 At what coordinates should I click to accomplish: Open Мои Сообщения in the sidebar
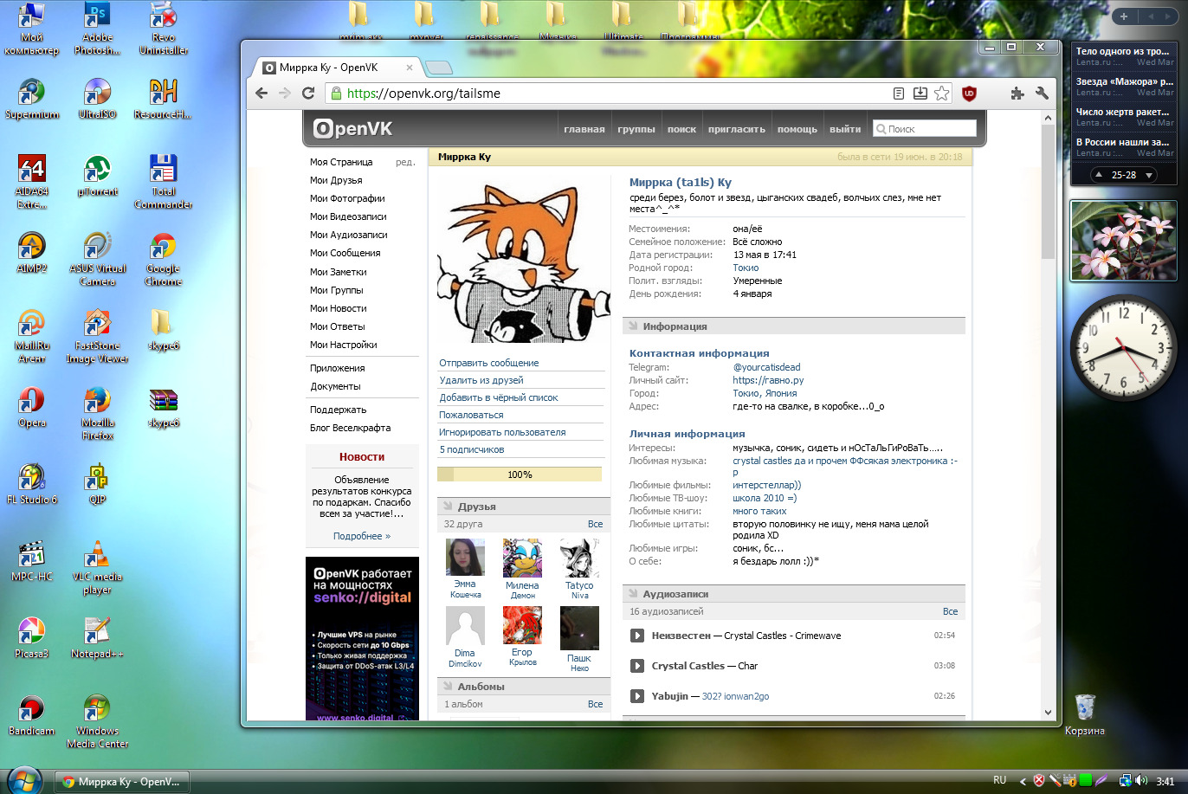click(x=345, y=253)
